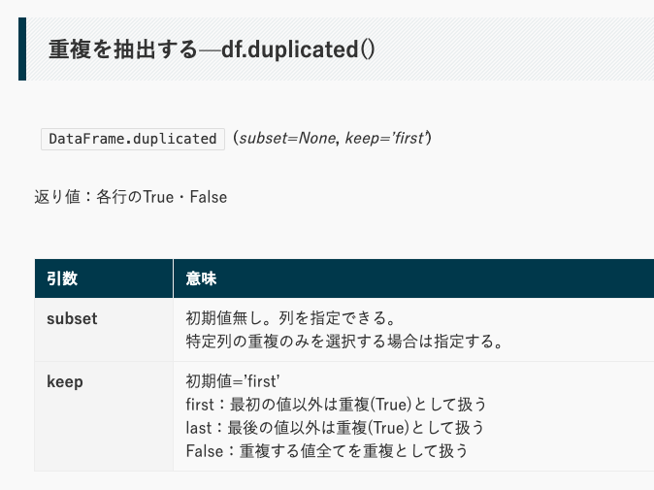Select the "subset" argument cell in the table
The width and height of the screenshot is (654, 490).
[72, 318]
